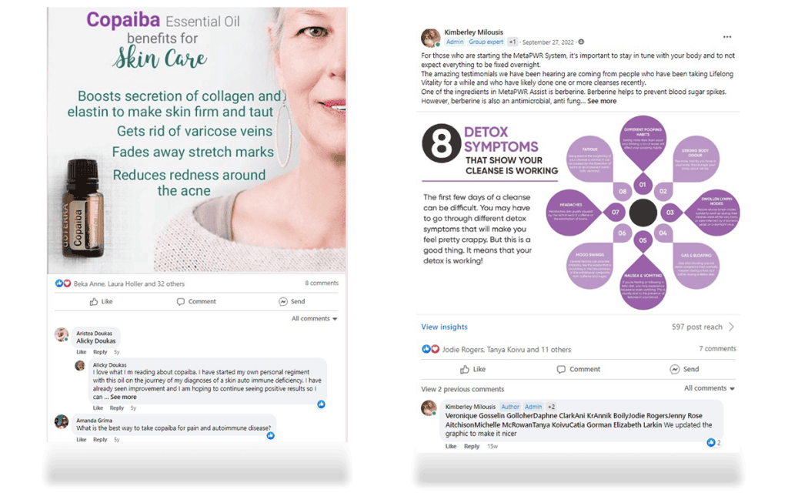Open the 8 Detox Symptoms infographic image
The height and width of the screenshot is (493, 788).
tap(578, 213)
